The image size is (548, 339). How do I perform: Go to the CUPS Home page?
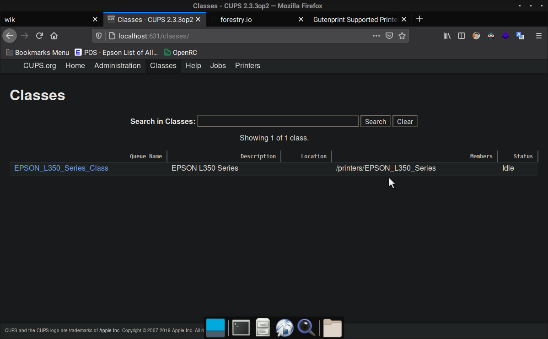pos(75,66)
